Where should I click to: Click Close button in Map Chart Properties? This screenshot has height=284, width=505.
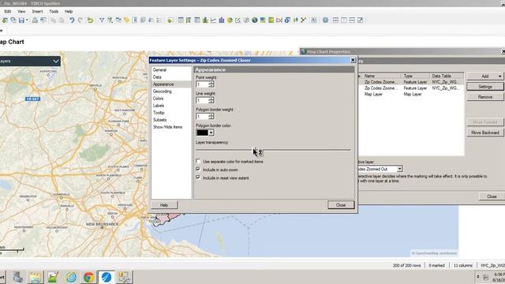[x=492, y=196]
